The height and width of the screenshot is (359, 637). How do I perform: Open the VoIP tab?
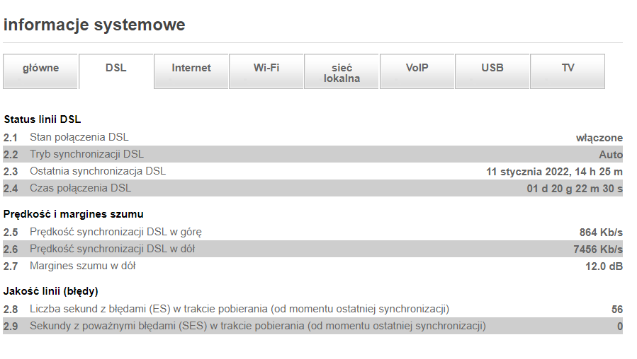417,69
